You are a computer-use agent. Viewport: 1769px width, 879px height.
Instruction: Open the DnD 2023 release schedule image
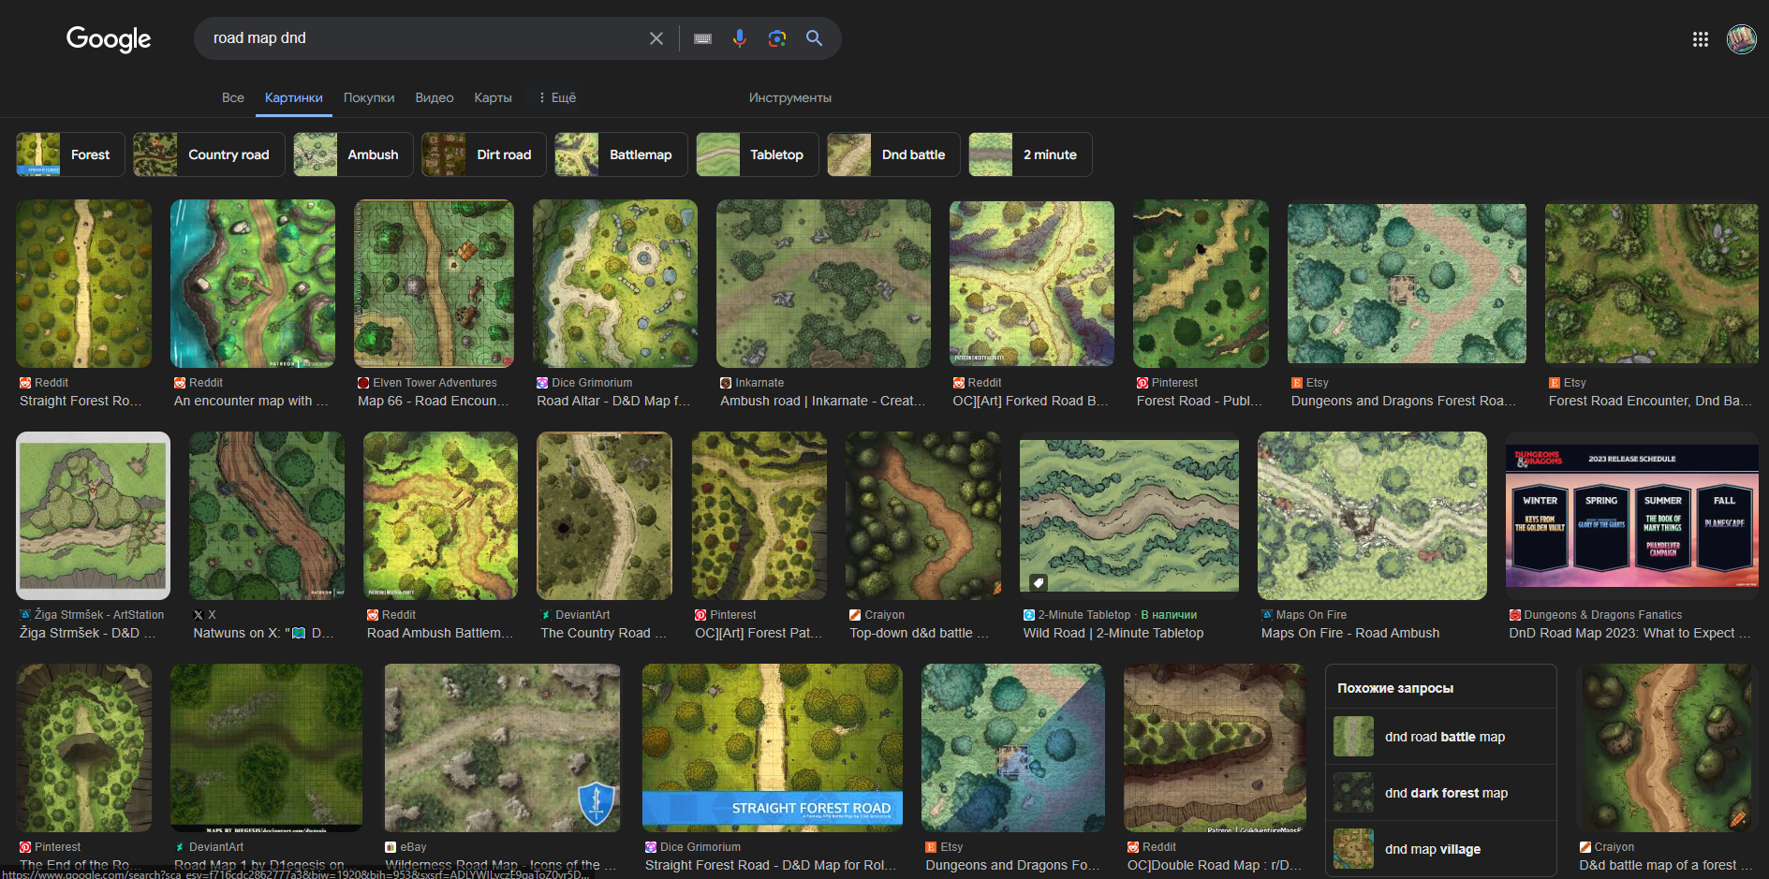click(x=1631, y=516)
